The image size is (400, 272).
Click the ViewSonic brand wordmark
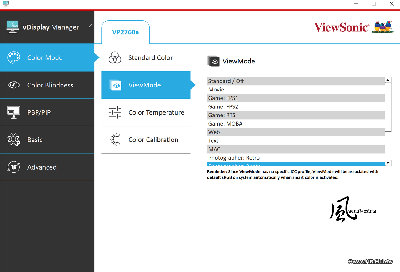[342, 27]
